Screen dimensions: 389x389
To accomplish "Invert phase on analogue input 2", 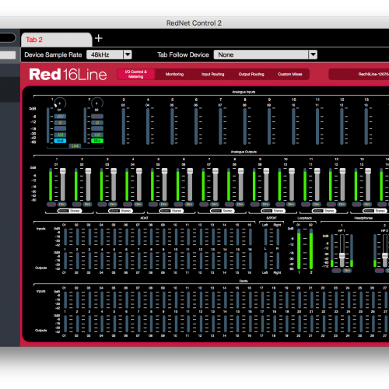I will pos(97,123).
